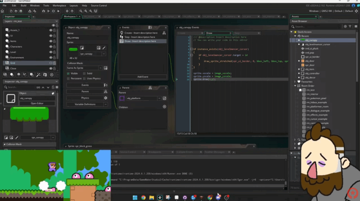Image resolution: width=360 pixels, height=201 pixels.
Task: Click the Physics gear icon
Action: 105,98
